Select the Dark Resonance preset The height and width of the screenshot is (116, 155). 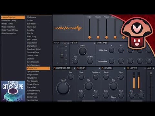click(x=33, y=65)
